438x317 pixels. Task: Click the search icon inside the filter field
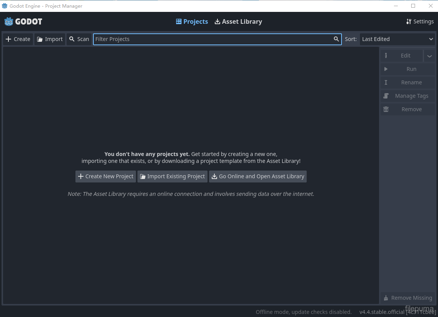click(336, 39)
